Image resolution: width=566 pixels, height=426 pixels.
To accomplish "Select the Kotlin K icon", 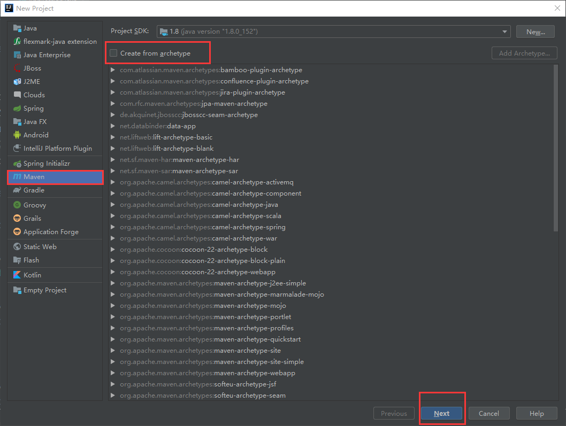I will pos(17,275).
